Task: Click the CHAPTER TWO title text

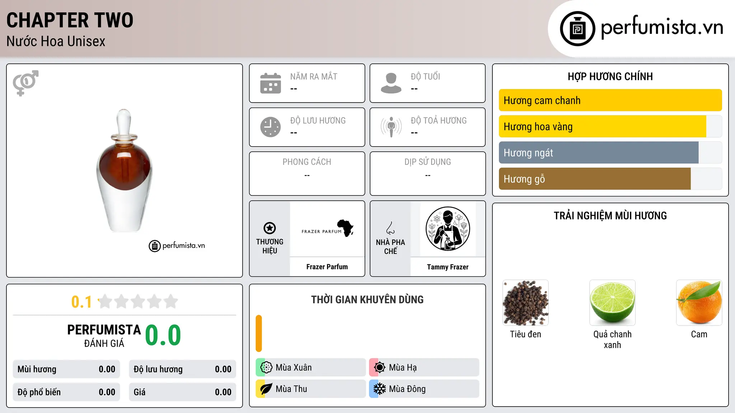Action: [x=70, y=20]
